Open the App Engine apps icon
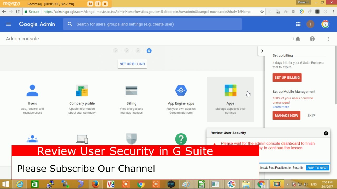The width and height of the screenshot is (337, 189). click(x=181, y=91)
